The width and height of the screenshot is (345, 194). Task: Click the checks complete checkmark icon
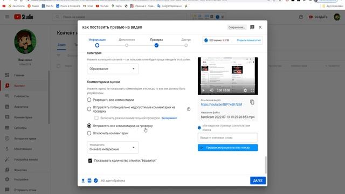tap(96, 181)
